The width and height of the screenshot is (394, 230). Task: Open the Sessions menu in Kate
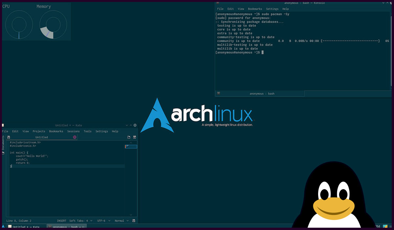(x=74, y=131)
